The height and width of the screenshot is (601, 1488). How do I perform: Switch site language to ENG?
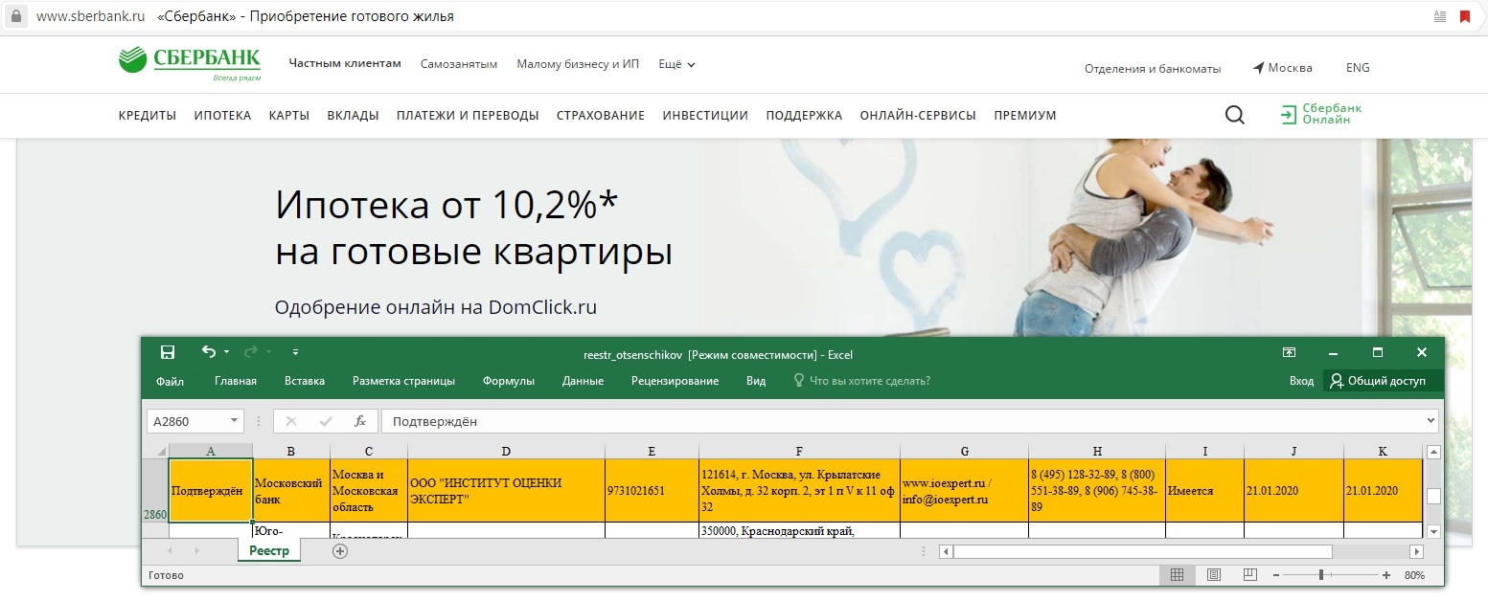pyautogui.click(x=1358, y=68)
